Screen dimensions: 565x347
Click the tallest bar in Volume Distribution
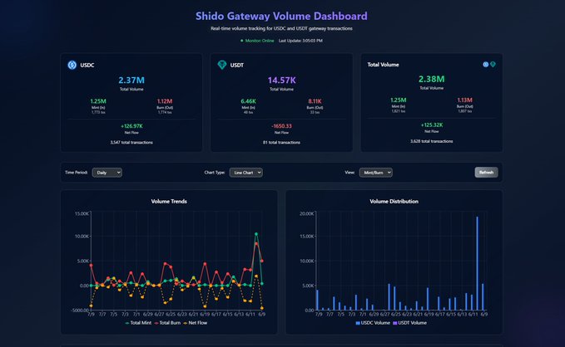coord(477,263)
